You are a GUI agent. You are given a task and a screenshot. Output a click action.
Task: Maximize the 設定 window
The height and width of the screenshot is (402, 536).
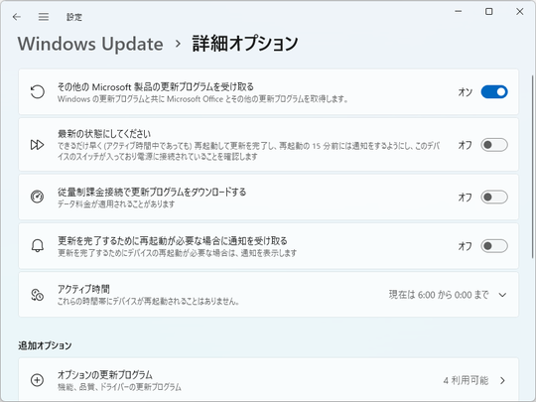tap(489, 11)
